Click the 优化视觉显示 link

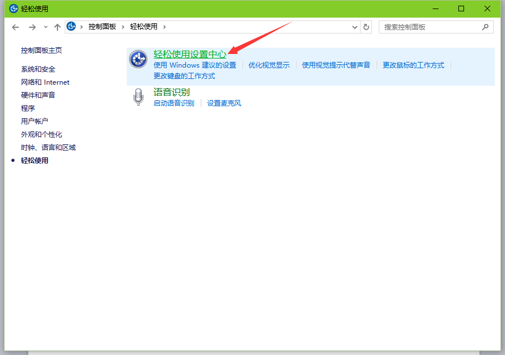coord(269,65)
